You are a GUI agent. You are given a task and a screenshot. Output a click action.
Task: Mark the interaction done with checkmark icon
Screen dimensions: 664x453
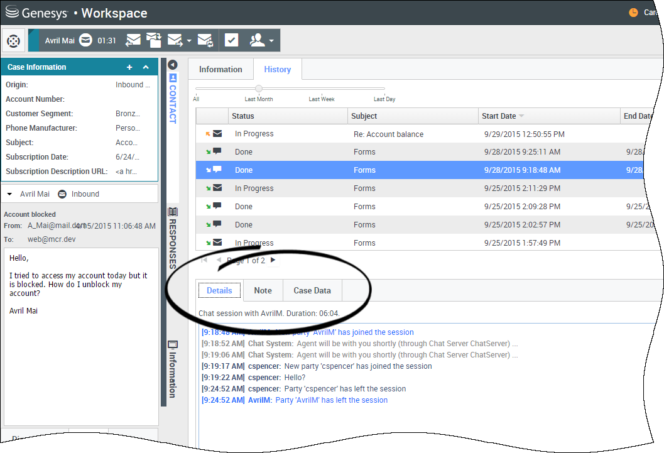click(x=232, y=40)
